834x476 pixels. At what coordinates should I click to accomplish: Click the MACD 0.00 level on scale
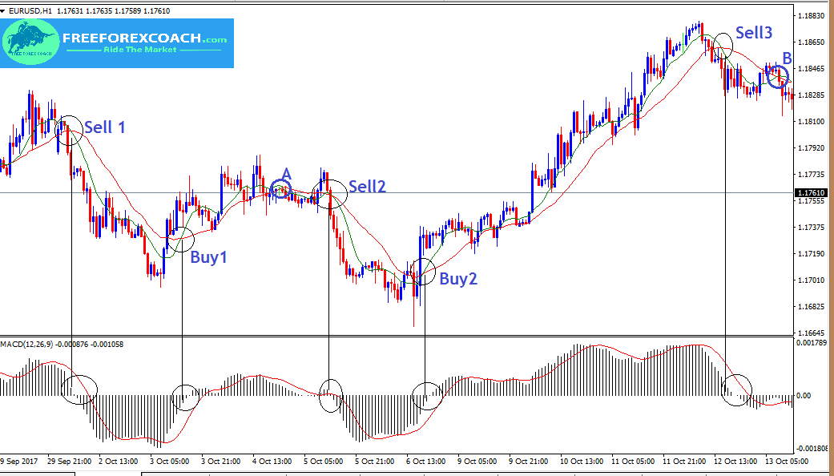coord(805,395)
